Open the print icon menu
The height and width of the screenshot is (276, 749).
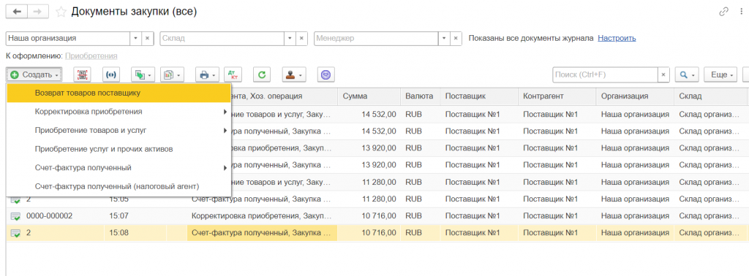pyautogui.click(x=206, y=74)
